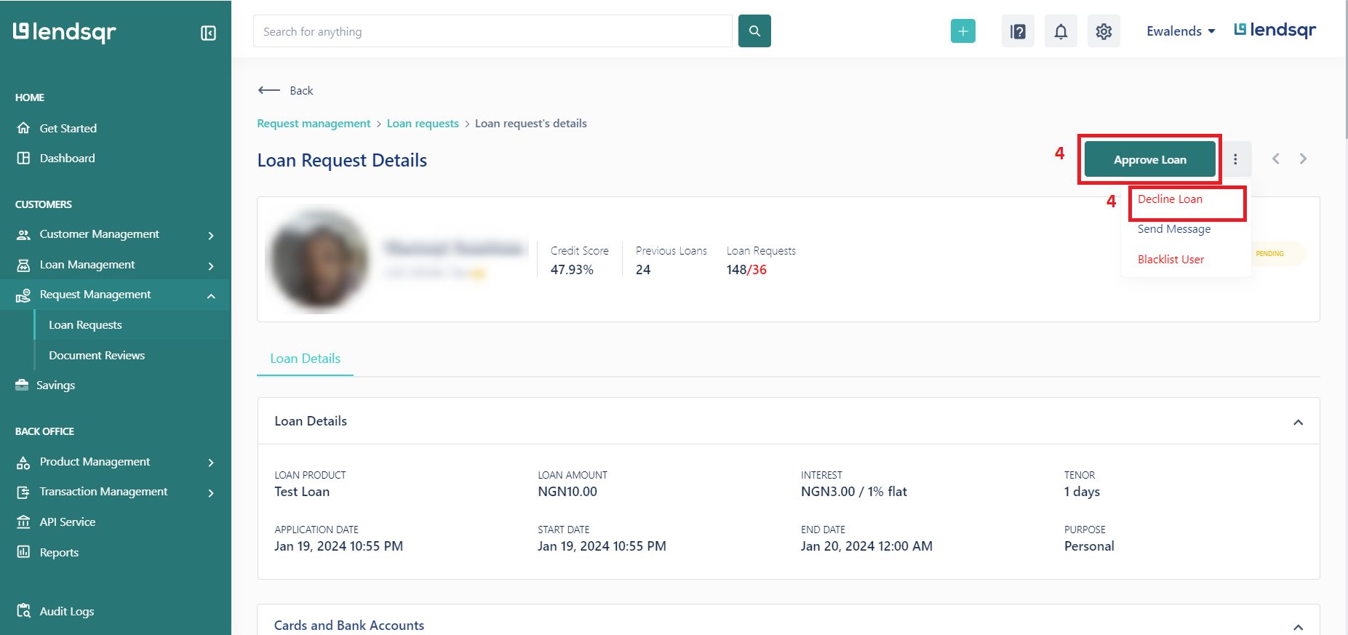
Task: Collapse the sidebar with the panel icon
Action: click(208, 33)
